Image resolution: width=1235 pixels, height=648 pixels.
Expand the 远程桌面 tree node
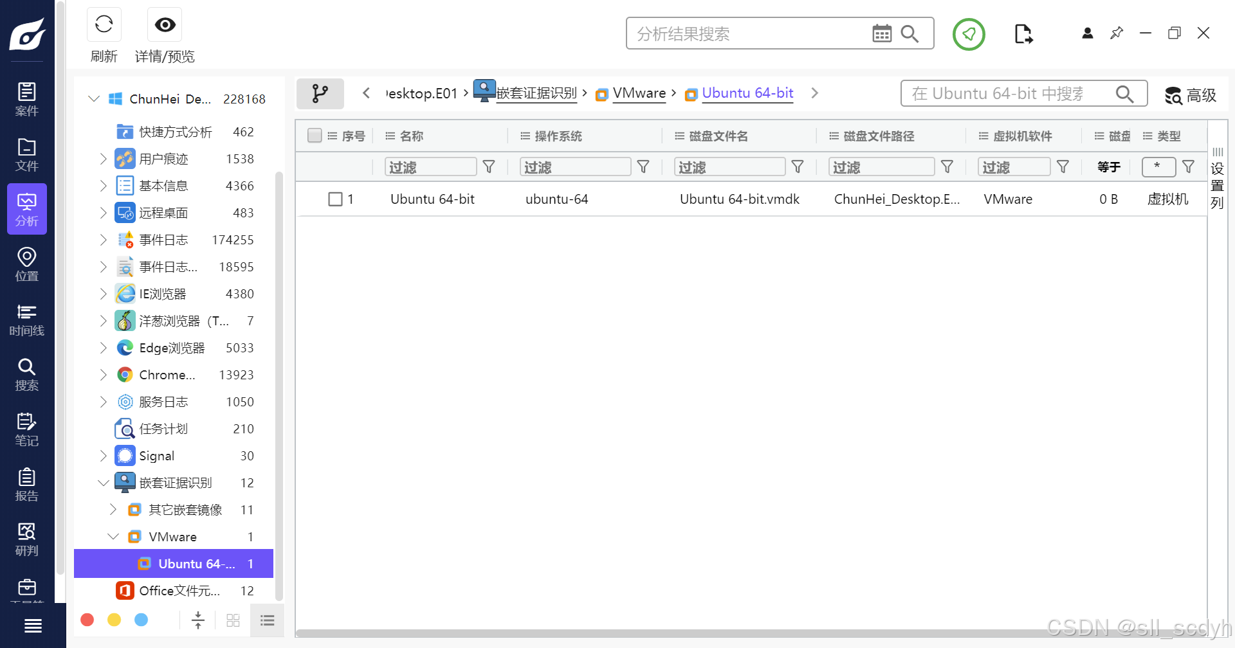coord(103,213)
